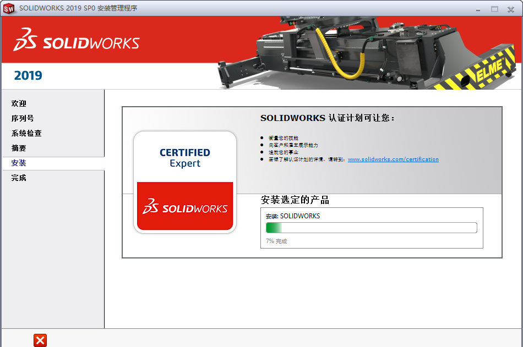Click the 向客户和雇主展示能力 bullet text
The image size is (523, 347).
click(293, 145)
